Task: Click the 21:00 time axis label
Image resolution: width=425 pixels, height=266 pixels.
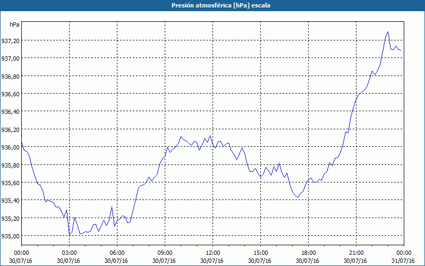Action: 356,253
